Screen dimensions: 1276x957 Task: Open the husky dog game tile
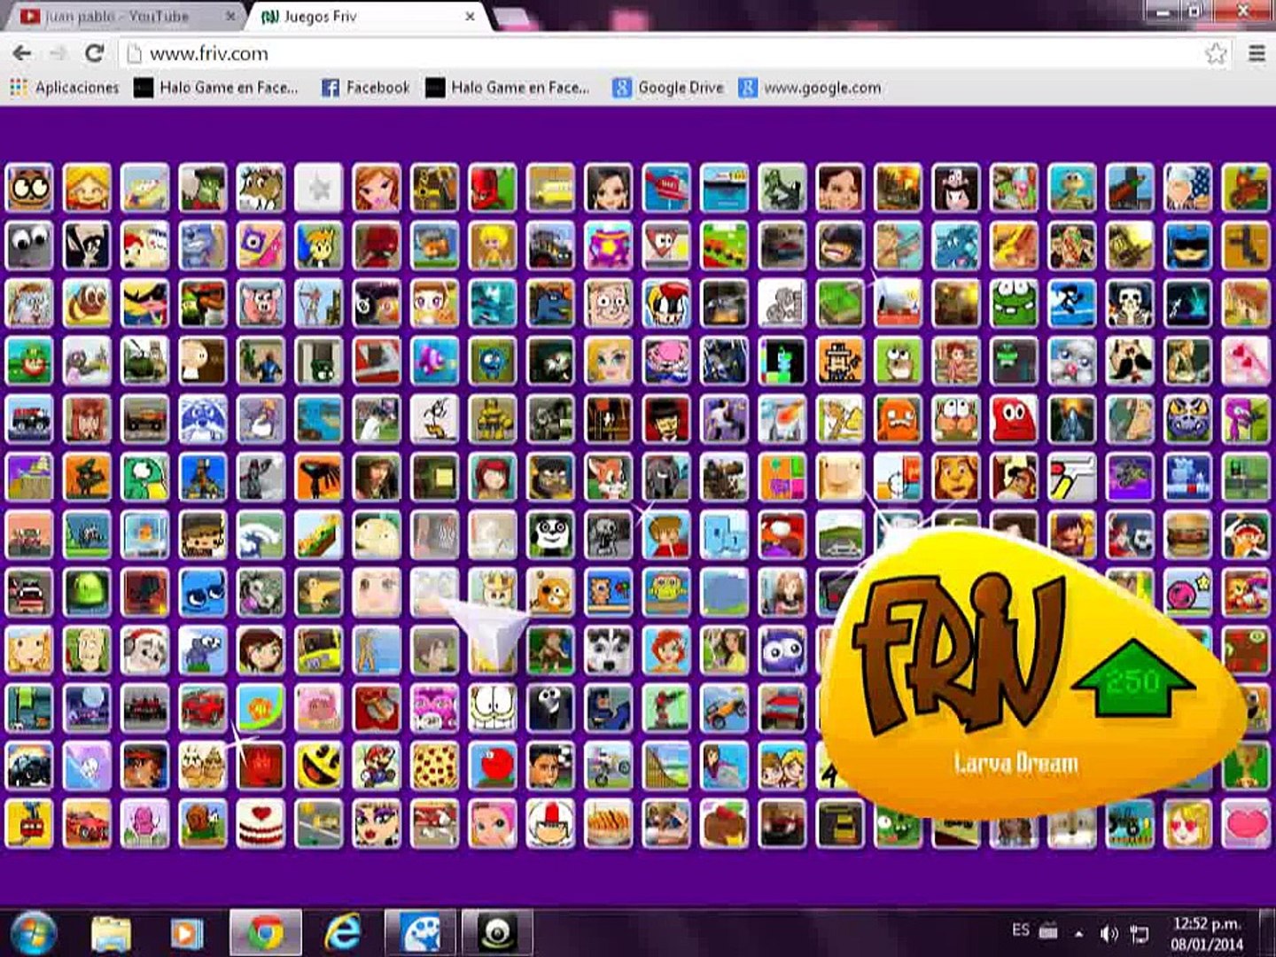(x=609, y=650)
